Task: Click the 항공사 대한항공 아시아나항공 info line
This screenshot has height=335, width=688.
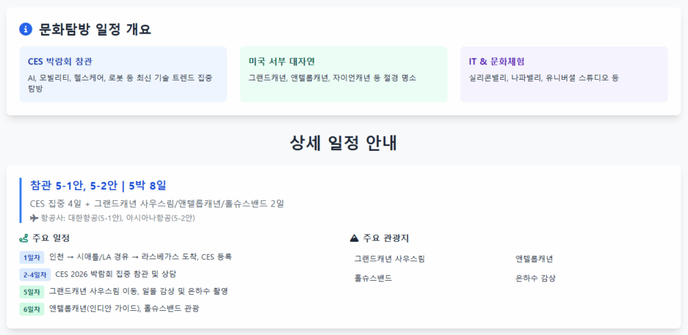Action: pos(112,218)
